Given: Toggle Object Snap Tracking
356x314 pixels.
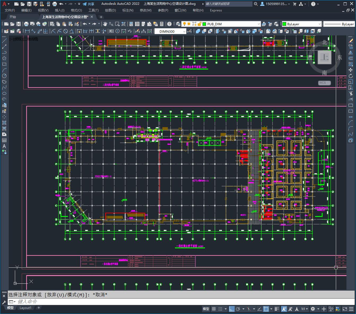Looking at the screenshot, I should point(259,309).
